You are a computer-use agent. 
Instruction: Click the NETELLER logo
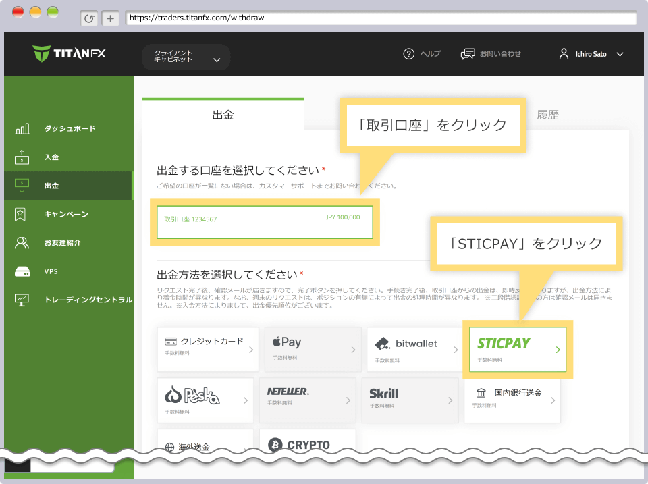[288, 391]
